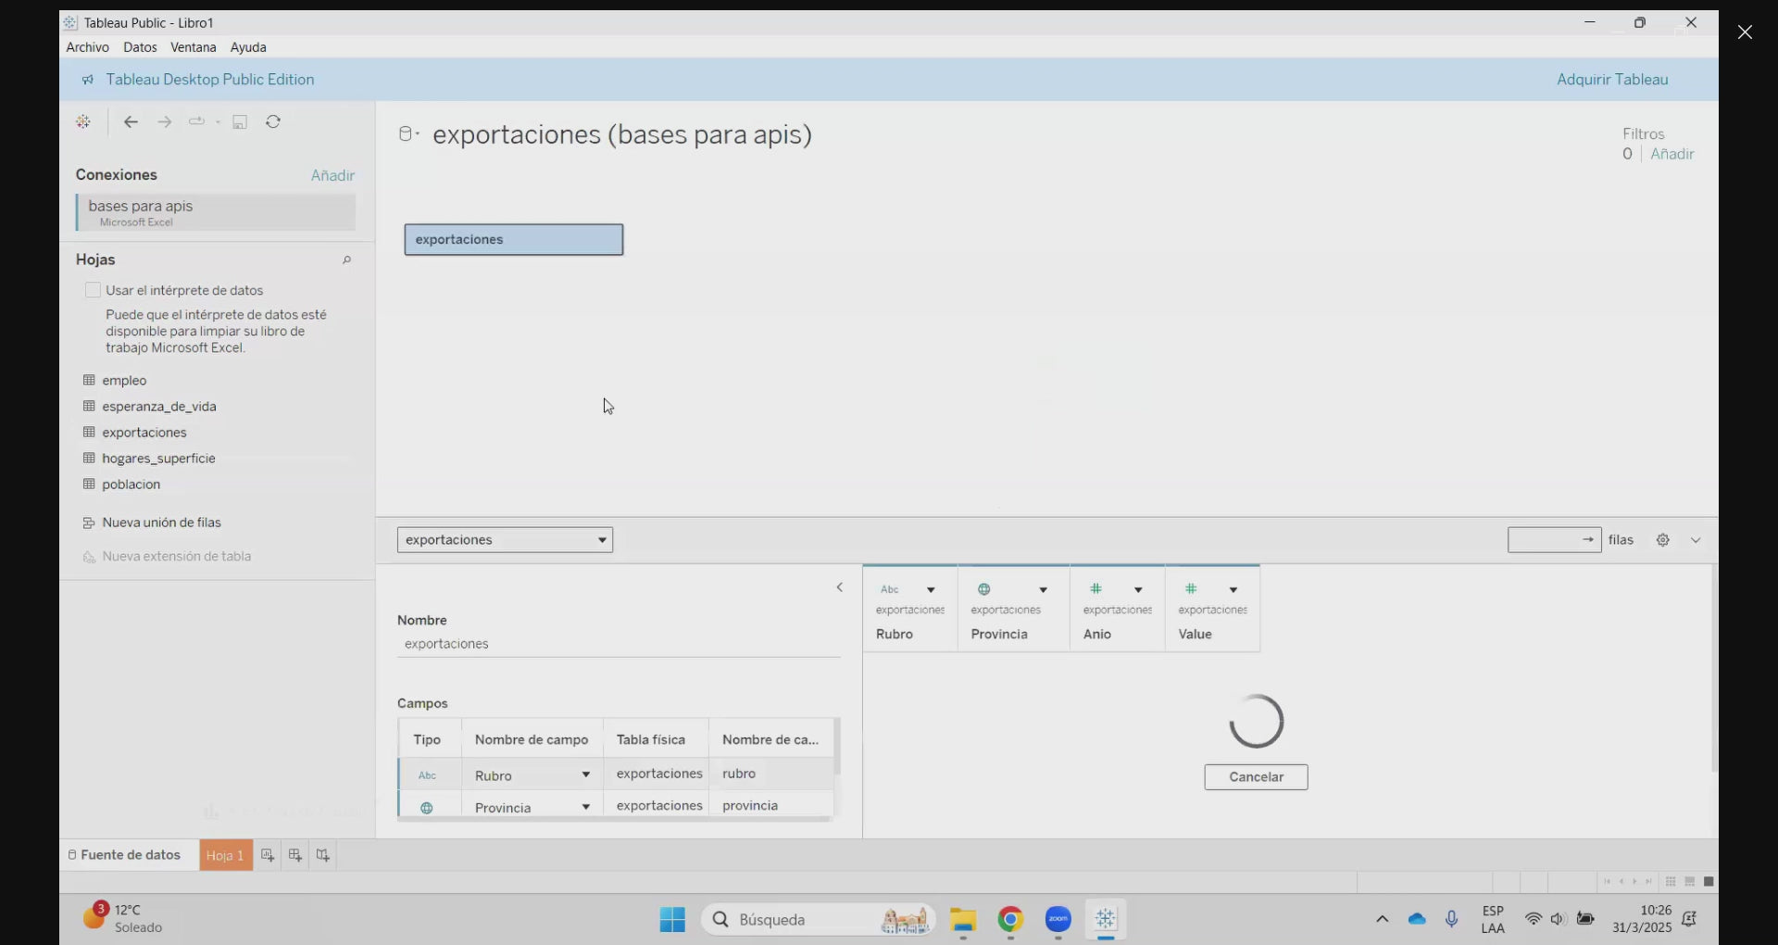This screenshot has width=1778, height=945.
Task: Click the new worksheet icon next to Hoja 1
Action: pyautogui.click(x=268, y=855)
